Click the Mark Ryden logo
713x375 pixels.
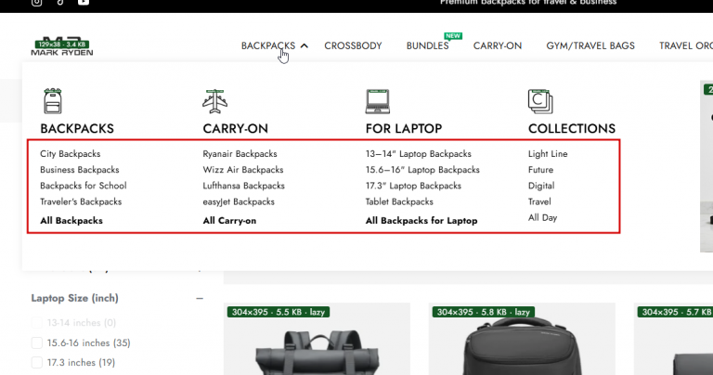[x=62, y=46]
